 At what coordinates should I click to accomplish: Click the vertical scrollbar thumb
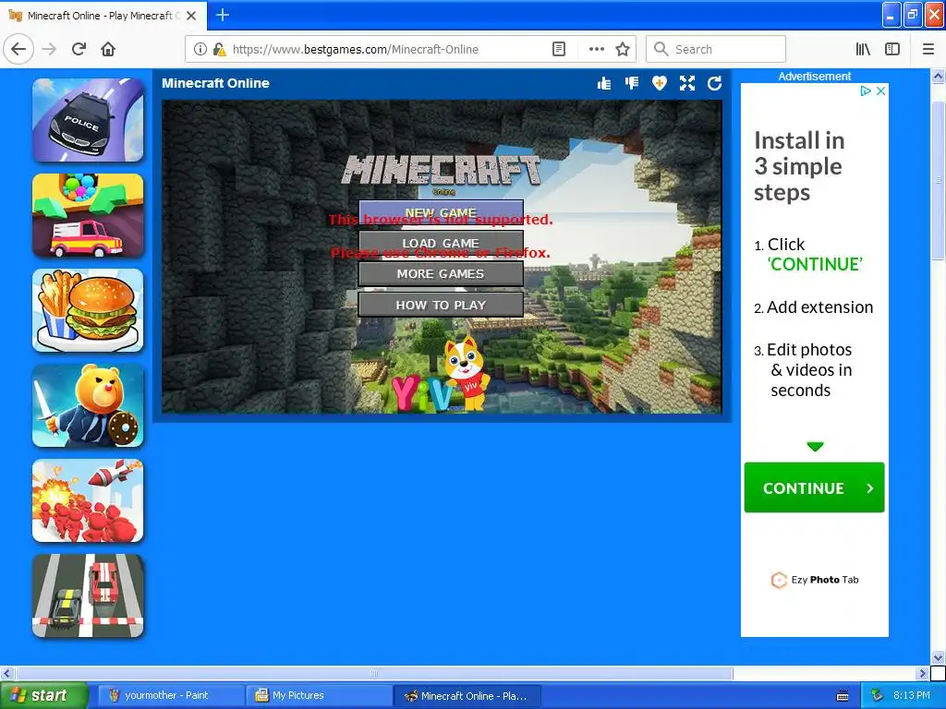pyautogui.click(x=938, y=181)
